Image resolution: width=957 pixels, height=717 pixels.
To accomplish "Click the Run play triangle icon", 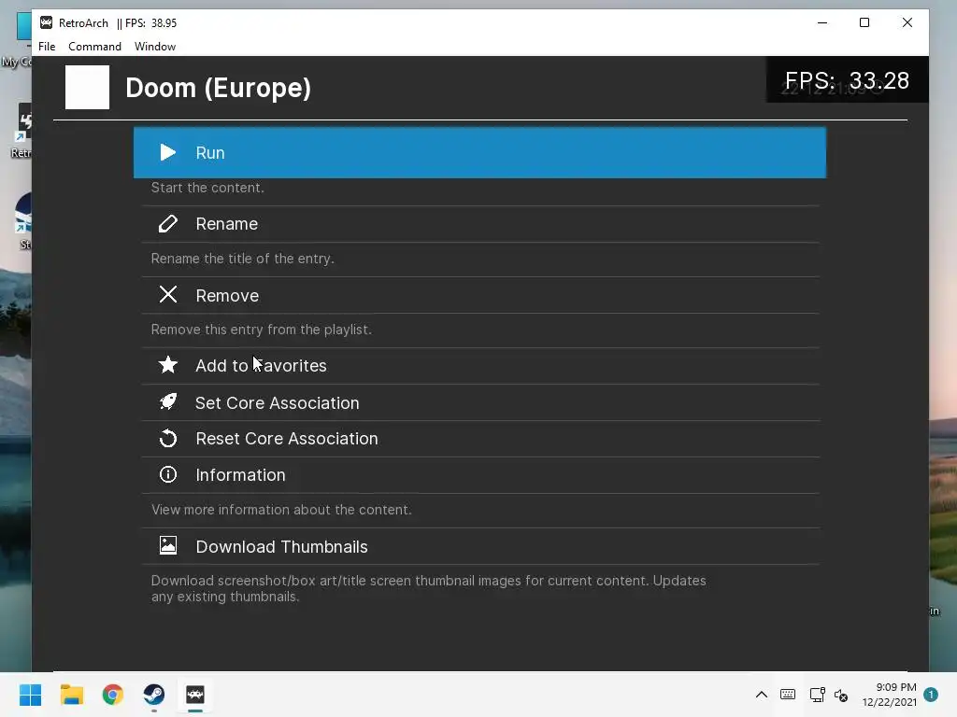I will [168, 152].
